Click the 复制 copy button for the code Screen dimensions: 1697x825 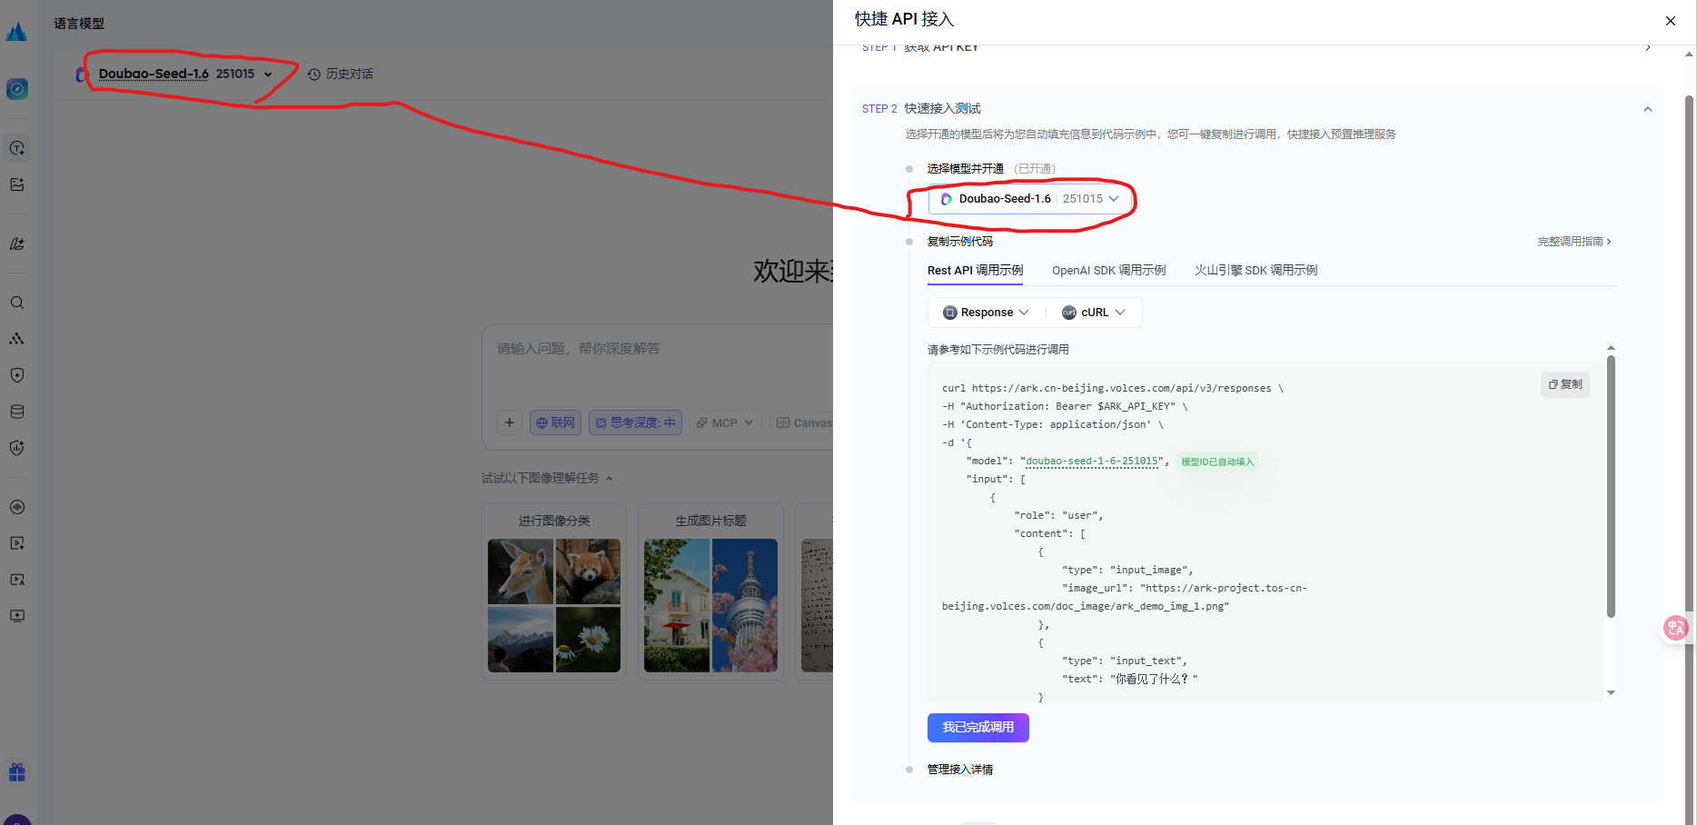[1565, 384]
